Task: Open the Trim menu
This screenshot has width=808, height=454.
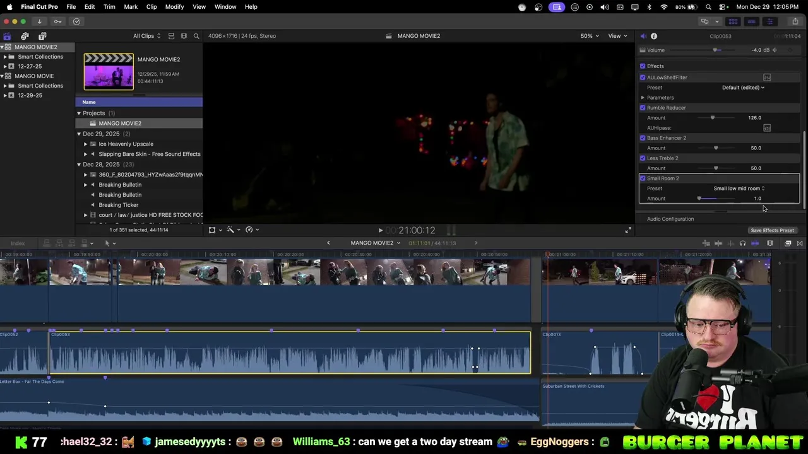Action: [x=109, y=7]
